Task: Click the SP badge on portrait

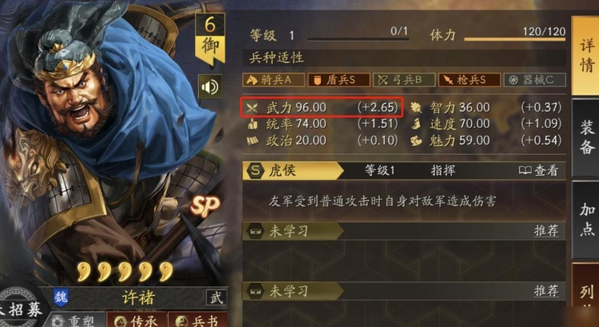Action: 205,207
